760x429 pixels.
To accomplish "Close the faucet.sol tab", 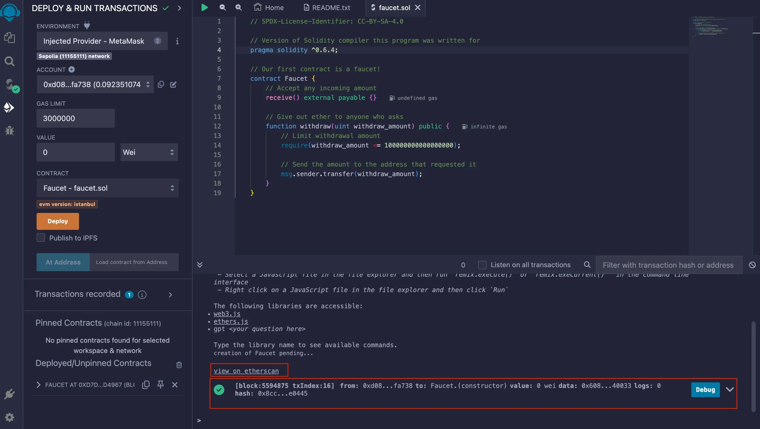I will [418, 7].
